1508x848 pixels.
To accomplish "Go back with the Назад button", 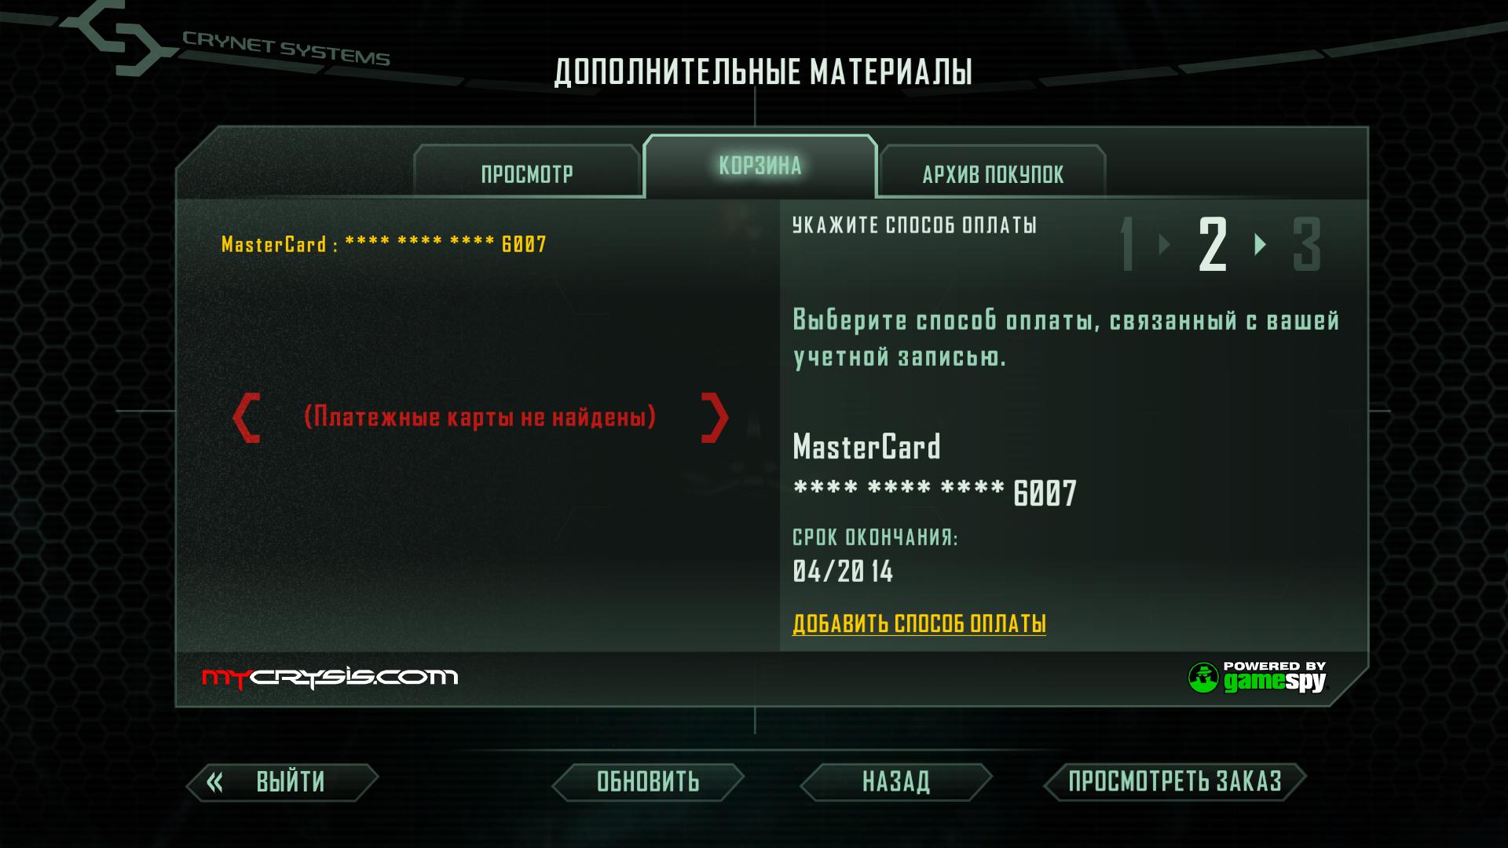I will tap(896, 782).
